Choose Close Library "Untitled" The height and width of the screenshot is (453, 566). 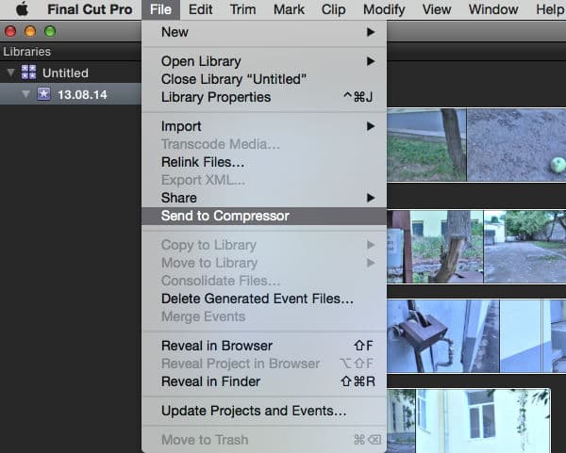tap(264, 79)
